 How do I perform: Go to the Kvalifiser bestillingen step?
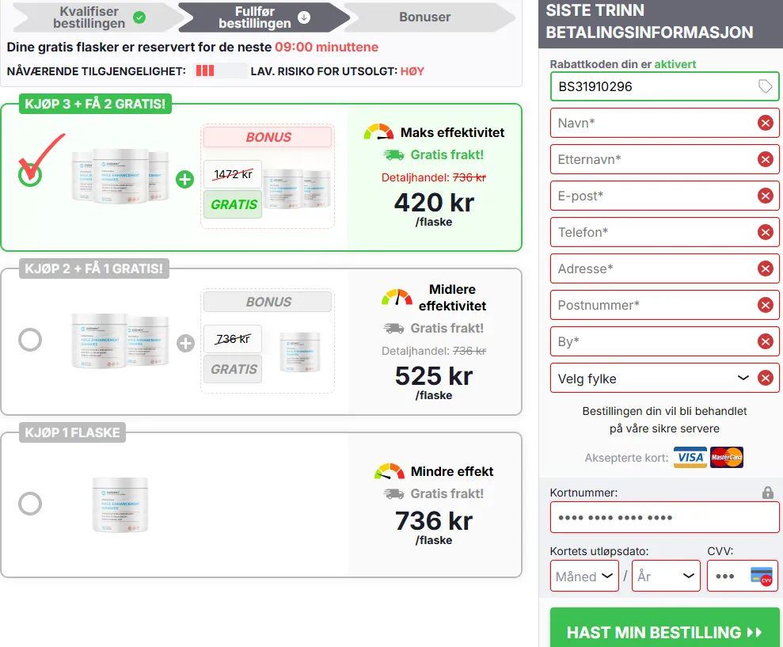[x=89, y=17]
